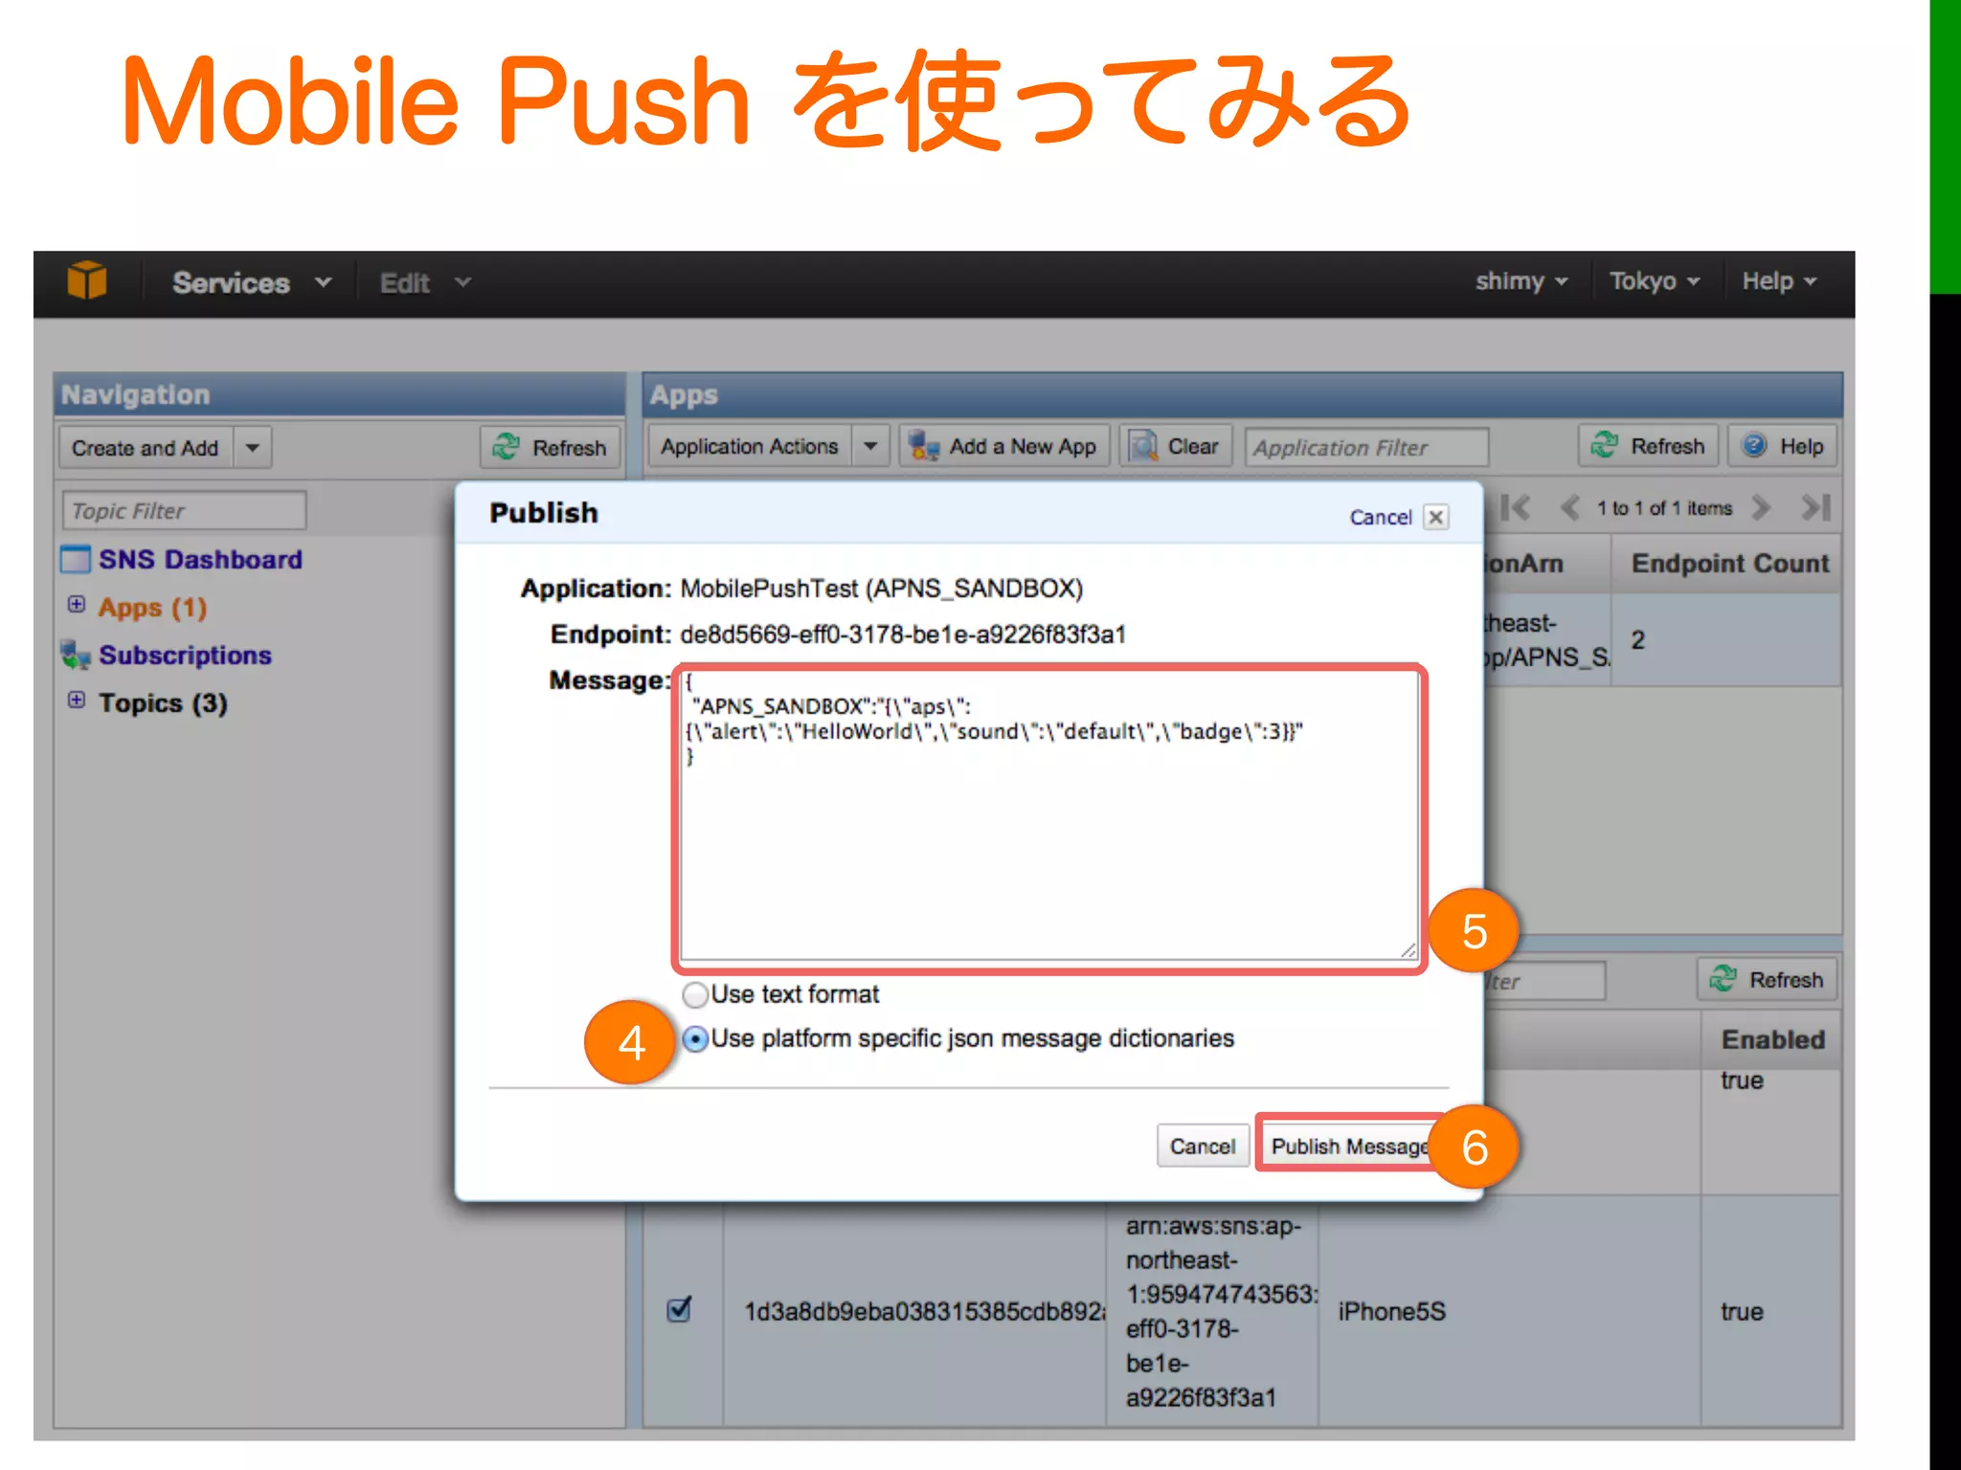Click the Cancel button in dialog
The width and height of the screenshot is (1961, 1470).
click(1203, 1147)
